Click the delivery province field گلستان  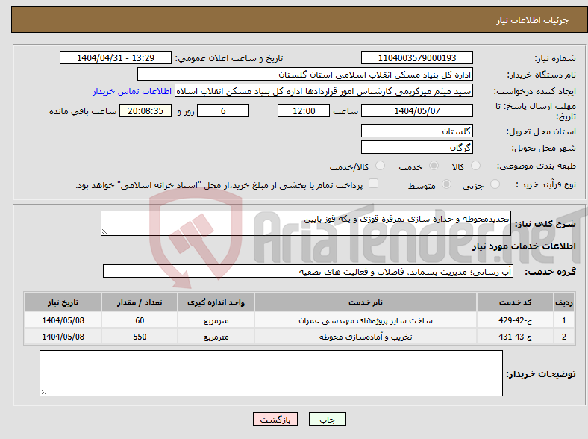click(416, 131)
